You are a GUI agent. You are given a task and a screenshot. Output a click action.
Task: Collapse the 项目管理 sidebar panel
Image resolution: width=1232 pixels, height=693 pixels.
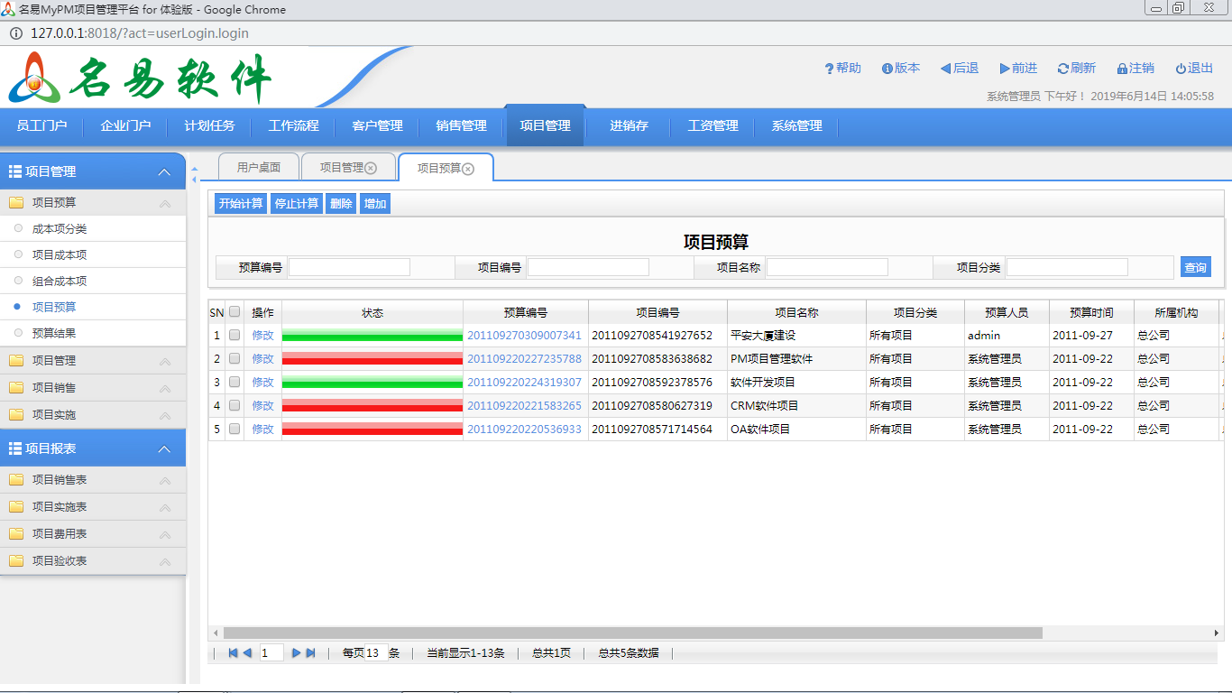click(x=164, y=172)
